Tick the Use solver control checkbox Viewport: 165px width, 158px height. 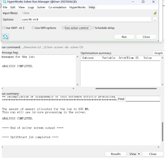[x=63, y=28]
